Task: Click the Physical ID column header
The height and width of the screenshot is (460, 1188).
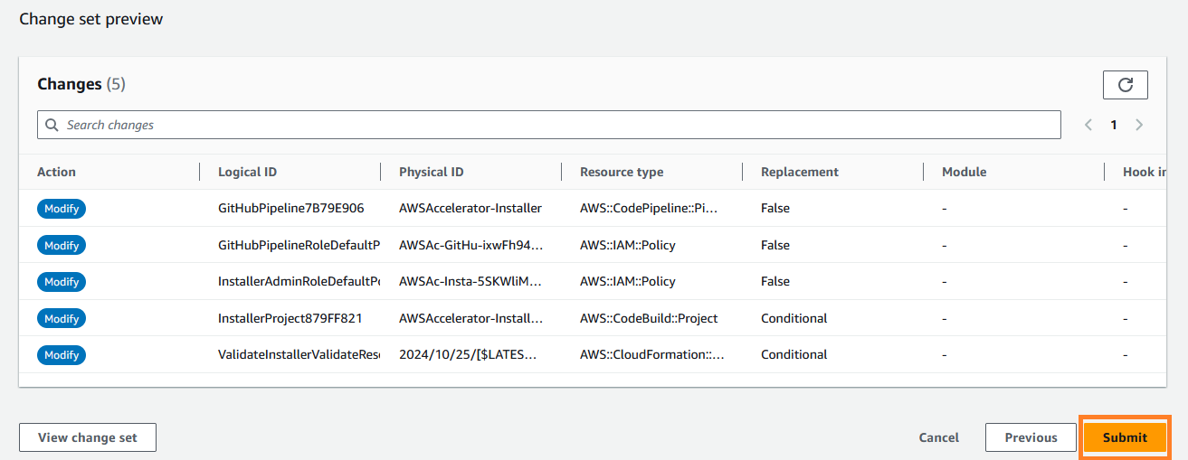Action: click(x=431, y=172)
